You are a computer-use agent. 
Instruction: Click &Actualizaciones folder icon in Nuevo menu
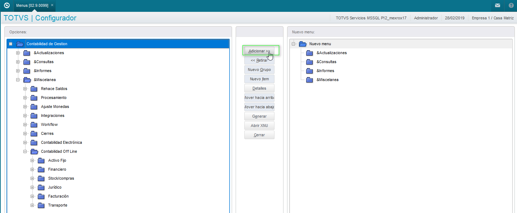click(x=310, y=53)
